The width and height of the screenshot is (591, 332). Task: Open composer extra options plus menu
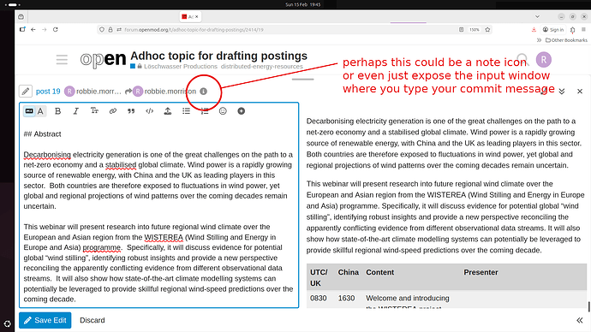click(x=242, y=111)
